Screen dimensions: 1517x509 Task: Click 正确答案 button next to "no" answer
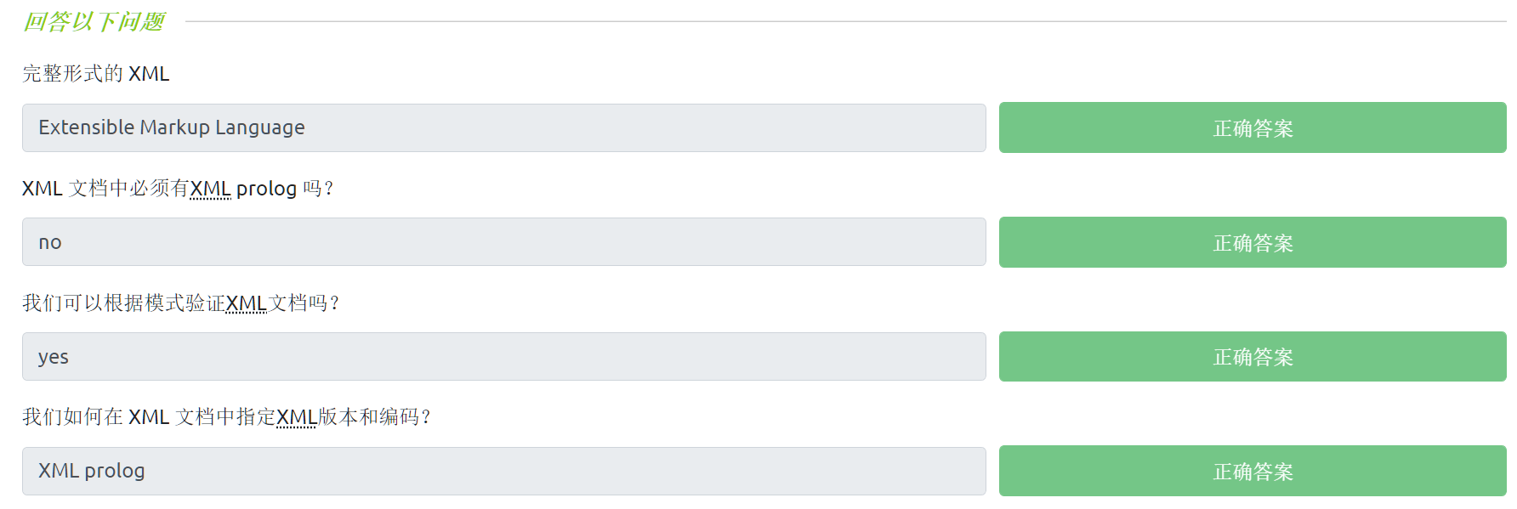(x=1252, y=243)
